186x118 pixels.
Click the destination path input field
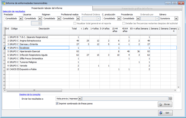click(x=125, y=99)
